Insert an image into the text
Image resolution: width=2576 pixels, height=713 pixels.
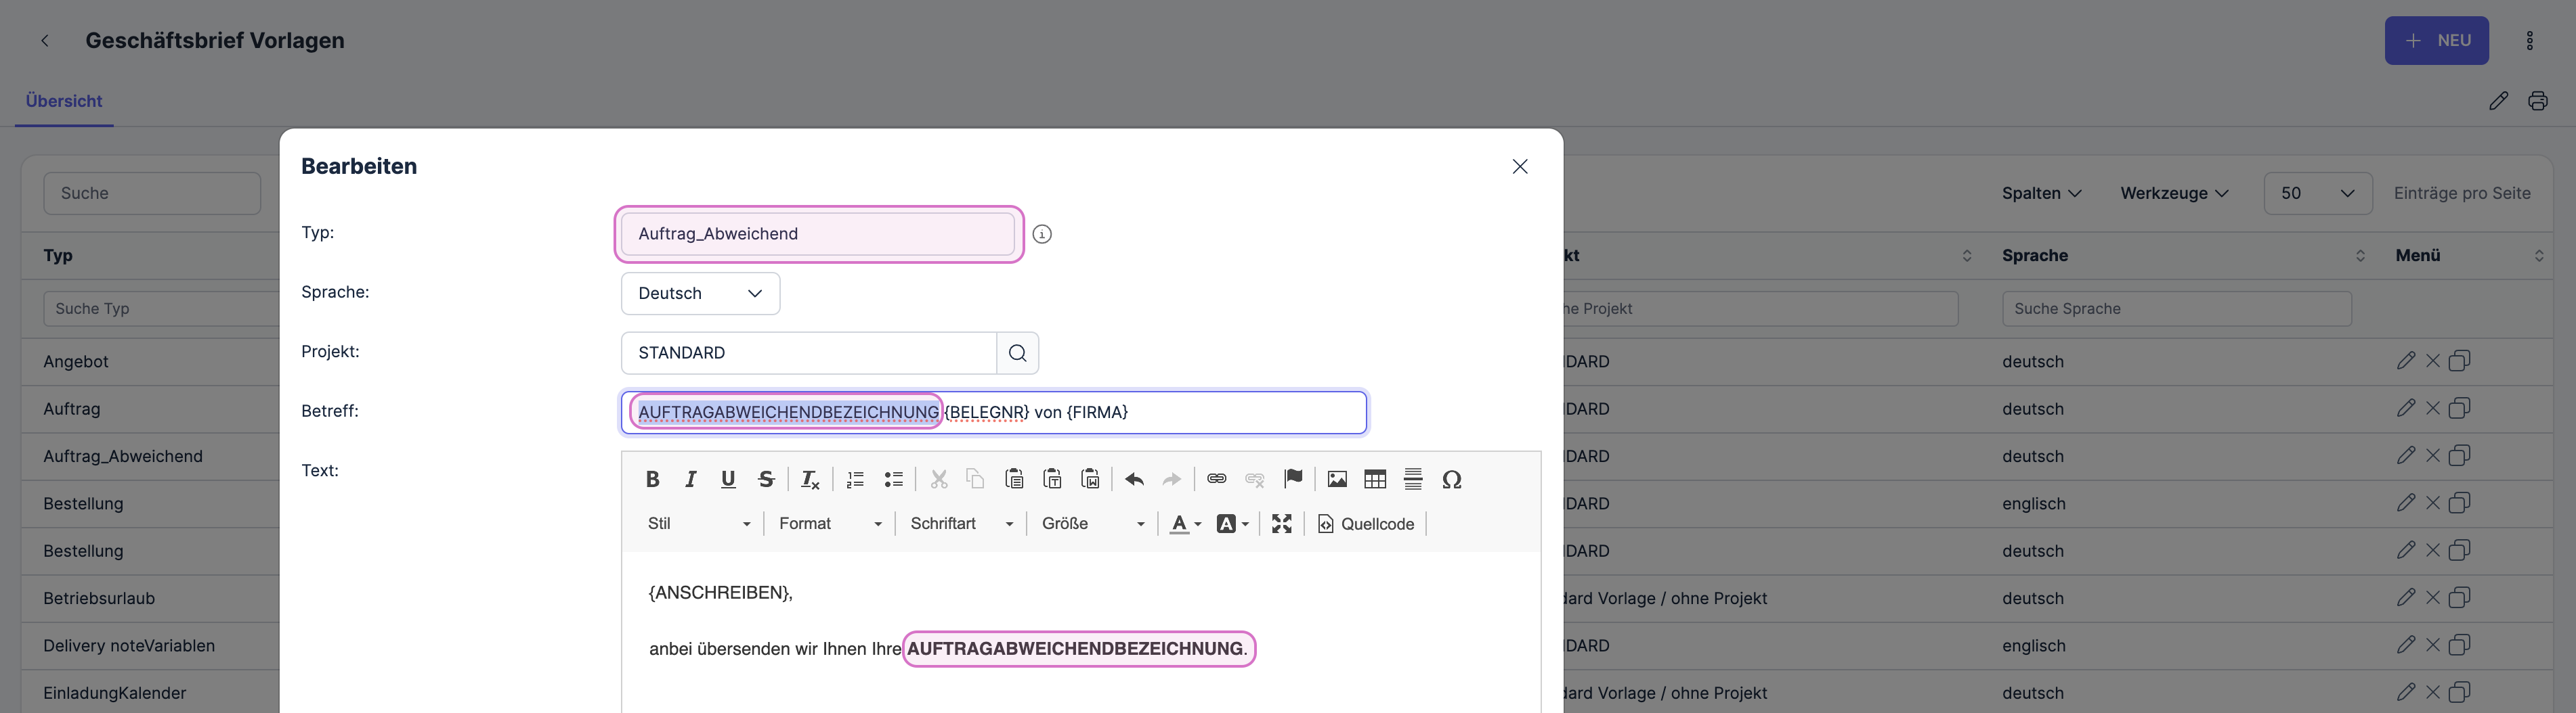(1337, 480)
